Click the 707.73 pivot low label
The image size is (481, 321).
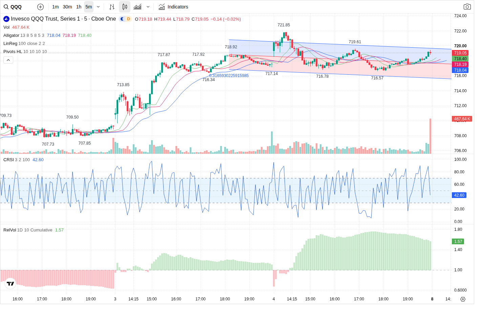point(48,144)
